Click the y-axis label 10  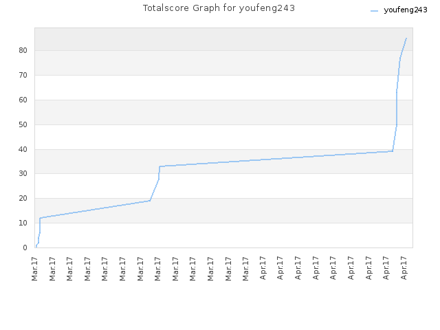click(x=23, y=223)
